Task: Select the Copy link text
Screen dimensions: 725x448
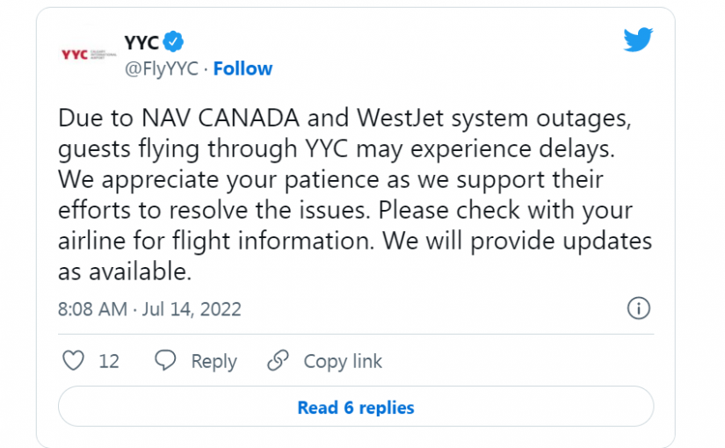Action: tap(343, 361)
